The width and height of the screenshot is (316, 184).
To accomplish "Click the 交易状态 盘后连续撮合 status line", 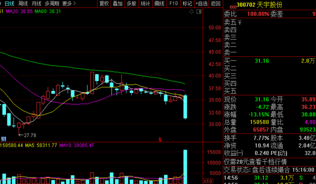I will (270, 170).
